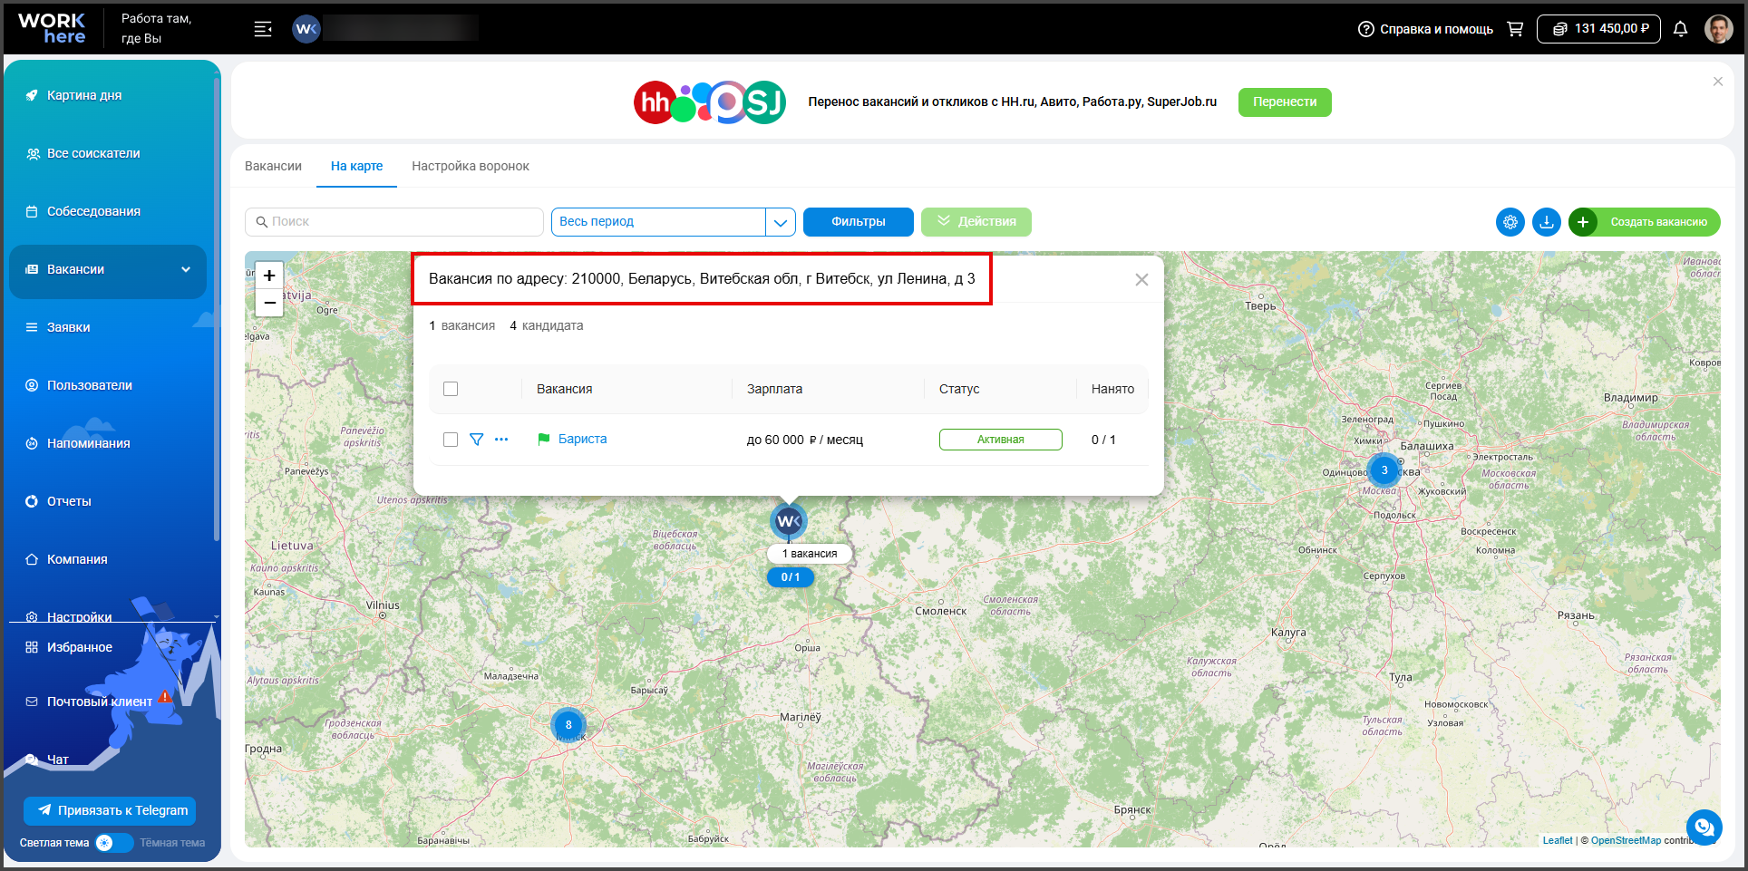Open Справка и помощь

1425,29
